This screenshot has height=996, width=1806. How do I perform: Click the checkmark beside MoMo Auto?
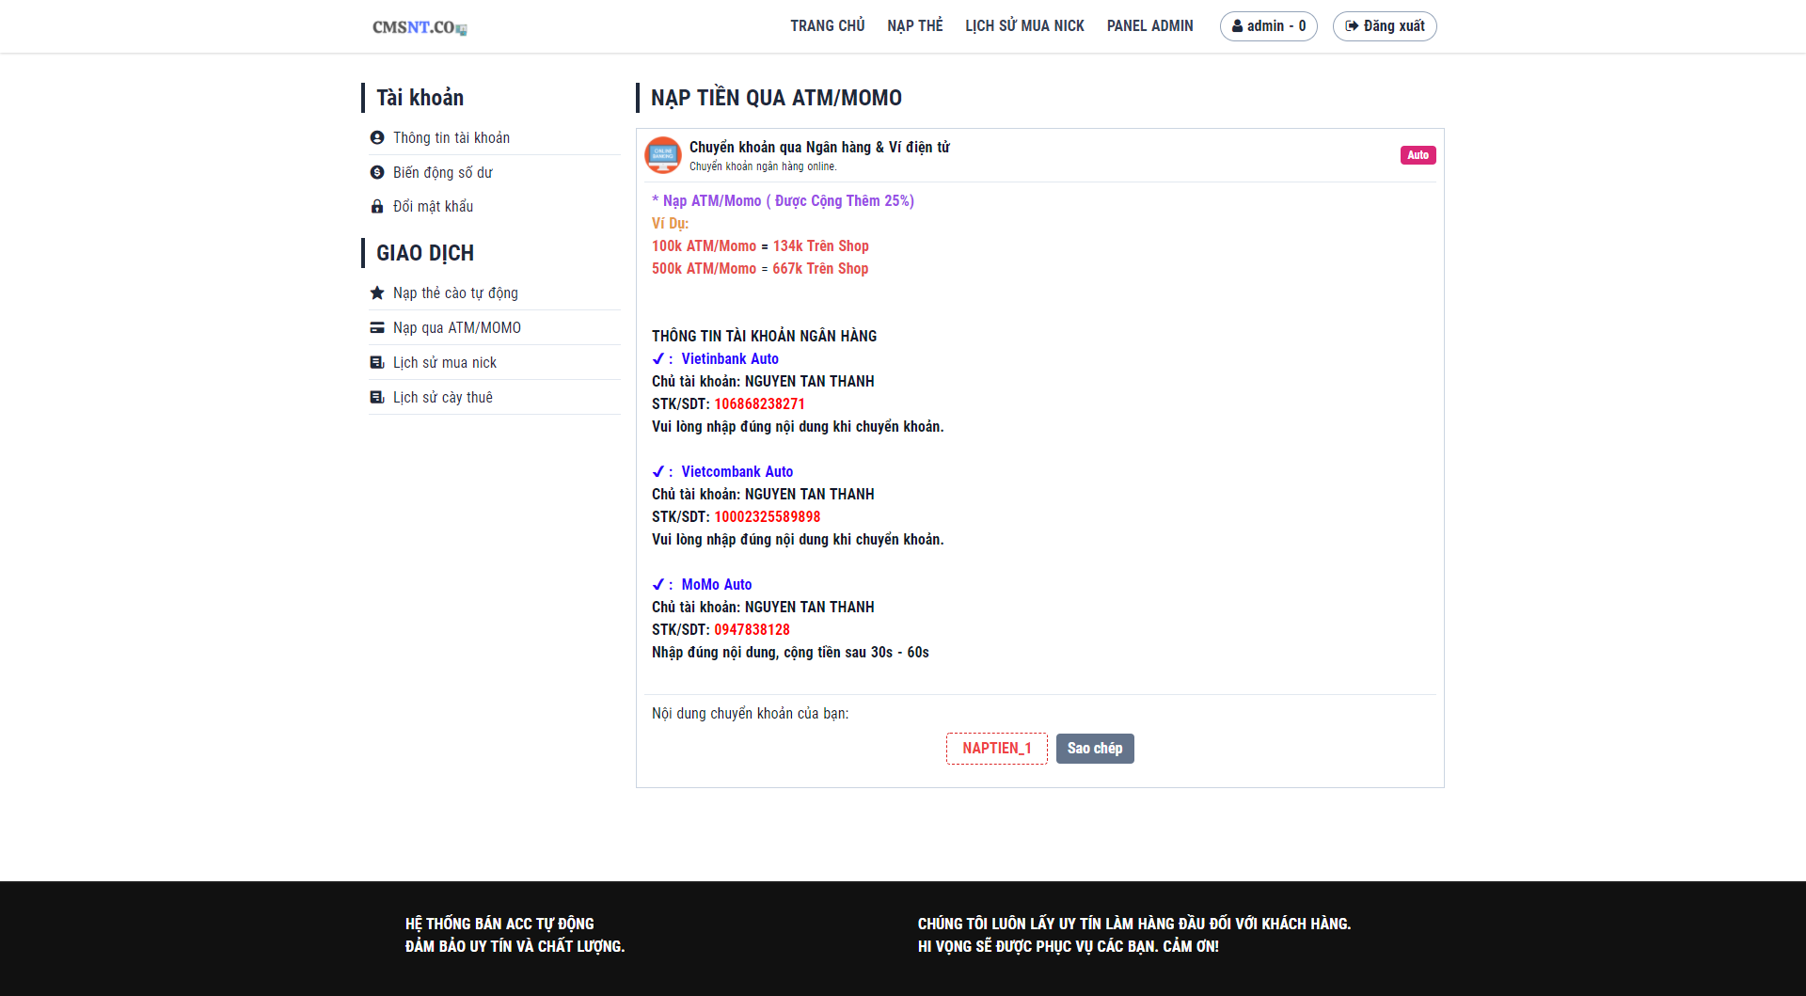tap(658, 585)
